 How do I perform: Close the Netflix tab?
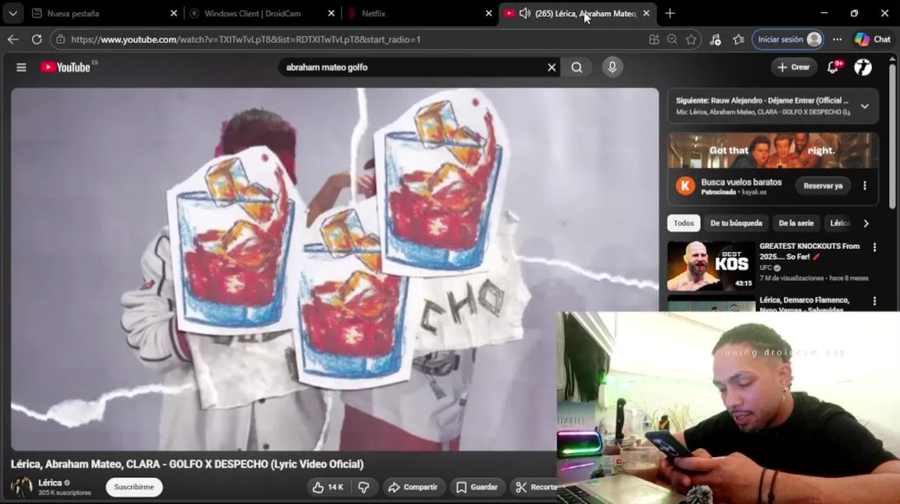(489, 13)
